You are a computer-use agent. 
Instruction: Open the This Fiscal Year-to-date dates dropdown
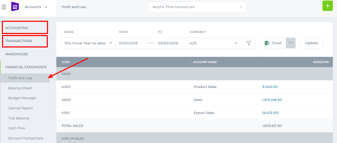coord(89,43)
